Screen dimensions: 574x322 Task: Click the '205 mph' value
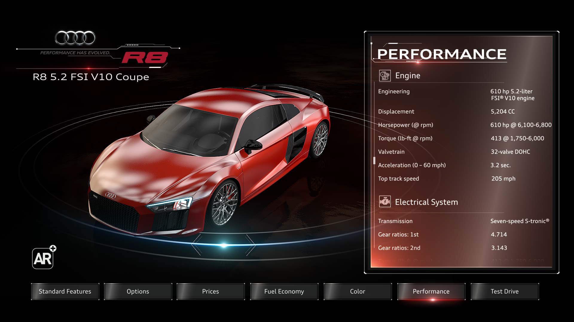(503, 179)
